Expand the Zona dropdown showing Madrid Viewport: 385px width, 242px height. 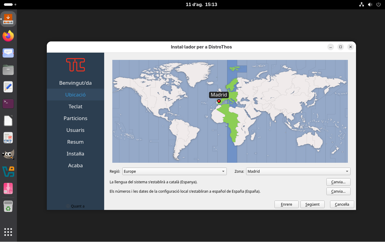pos(298,171)
